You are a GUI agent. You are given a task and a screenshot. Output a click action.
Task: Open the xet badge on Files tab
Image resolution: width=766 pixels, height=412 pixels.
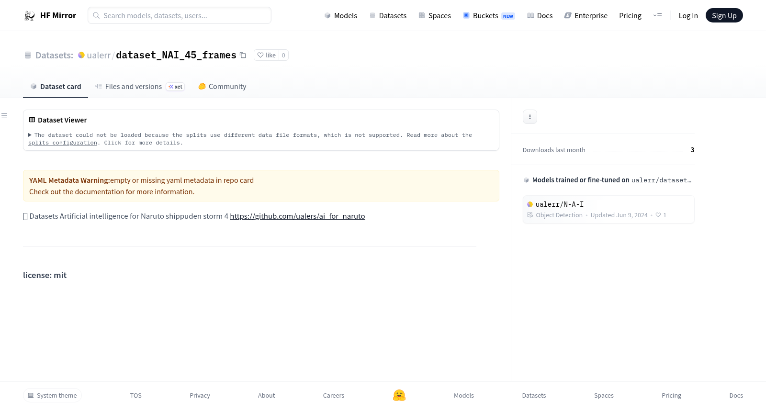click(175, 87)
